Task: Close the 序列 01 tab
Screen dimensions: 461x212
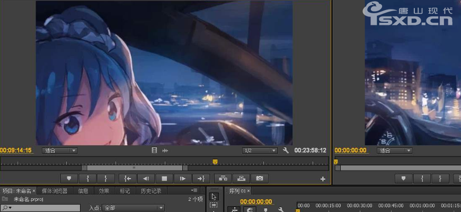Action: click(249, 191)
